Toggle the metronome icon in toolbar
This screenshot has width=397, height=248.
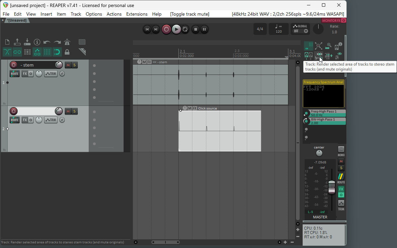(x=67, y=42)
